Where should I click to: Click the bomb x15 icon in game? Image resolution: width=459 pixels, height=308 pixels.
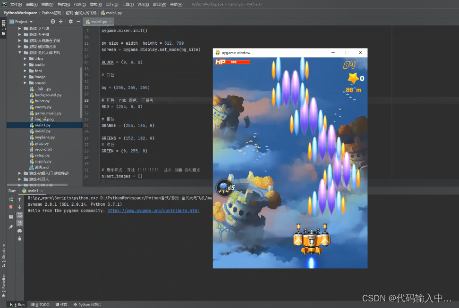pos(225,188)
